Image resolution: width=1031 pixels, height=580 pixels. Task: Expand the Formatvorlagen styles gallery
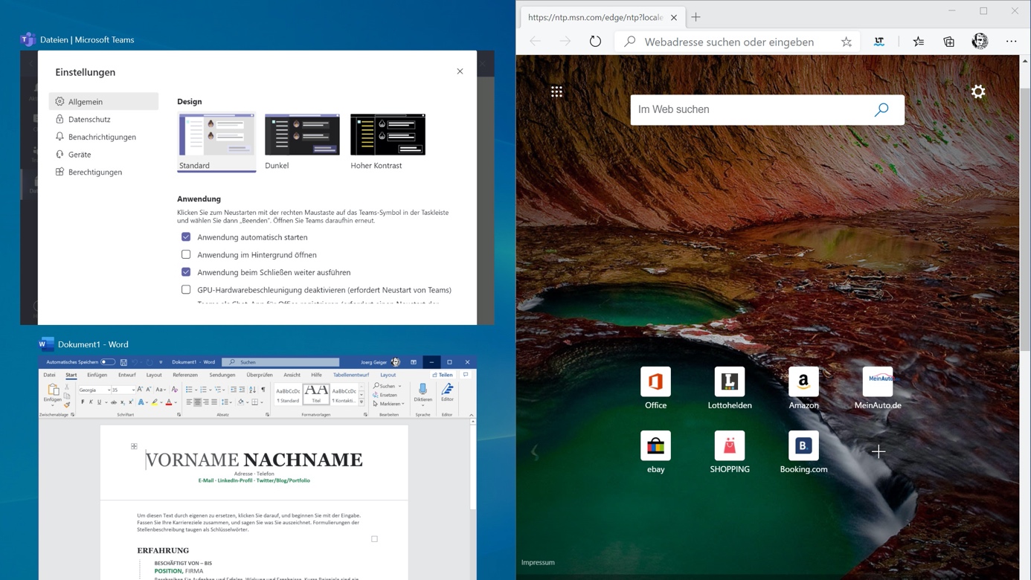click(x=362, y=402)
